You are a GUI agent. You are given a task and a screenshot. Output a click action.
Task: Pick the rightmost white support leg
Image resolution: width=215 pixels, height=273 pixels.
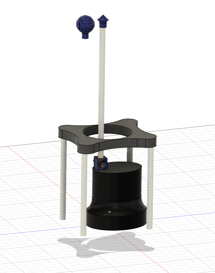[x=150, y=188]
